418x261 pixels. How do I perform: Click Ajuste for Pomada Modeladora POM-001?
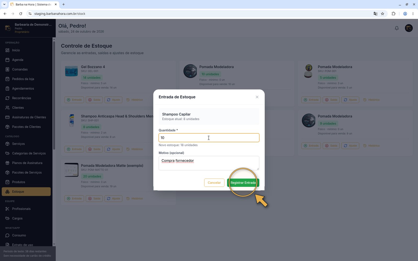(350, 100)
